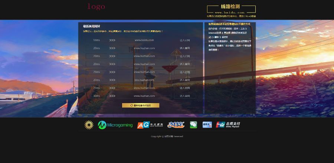This screenshot has height=163, width=334.
Task: Open www.baidu.com in the address list
Action: click(144, 40)
